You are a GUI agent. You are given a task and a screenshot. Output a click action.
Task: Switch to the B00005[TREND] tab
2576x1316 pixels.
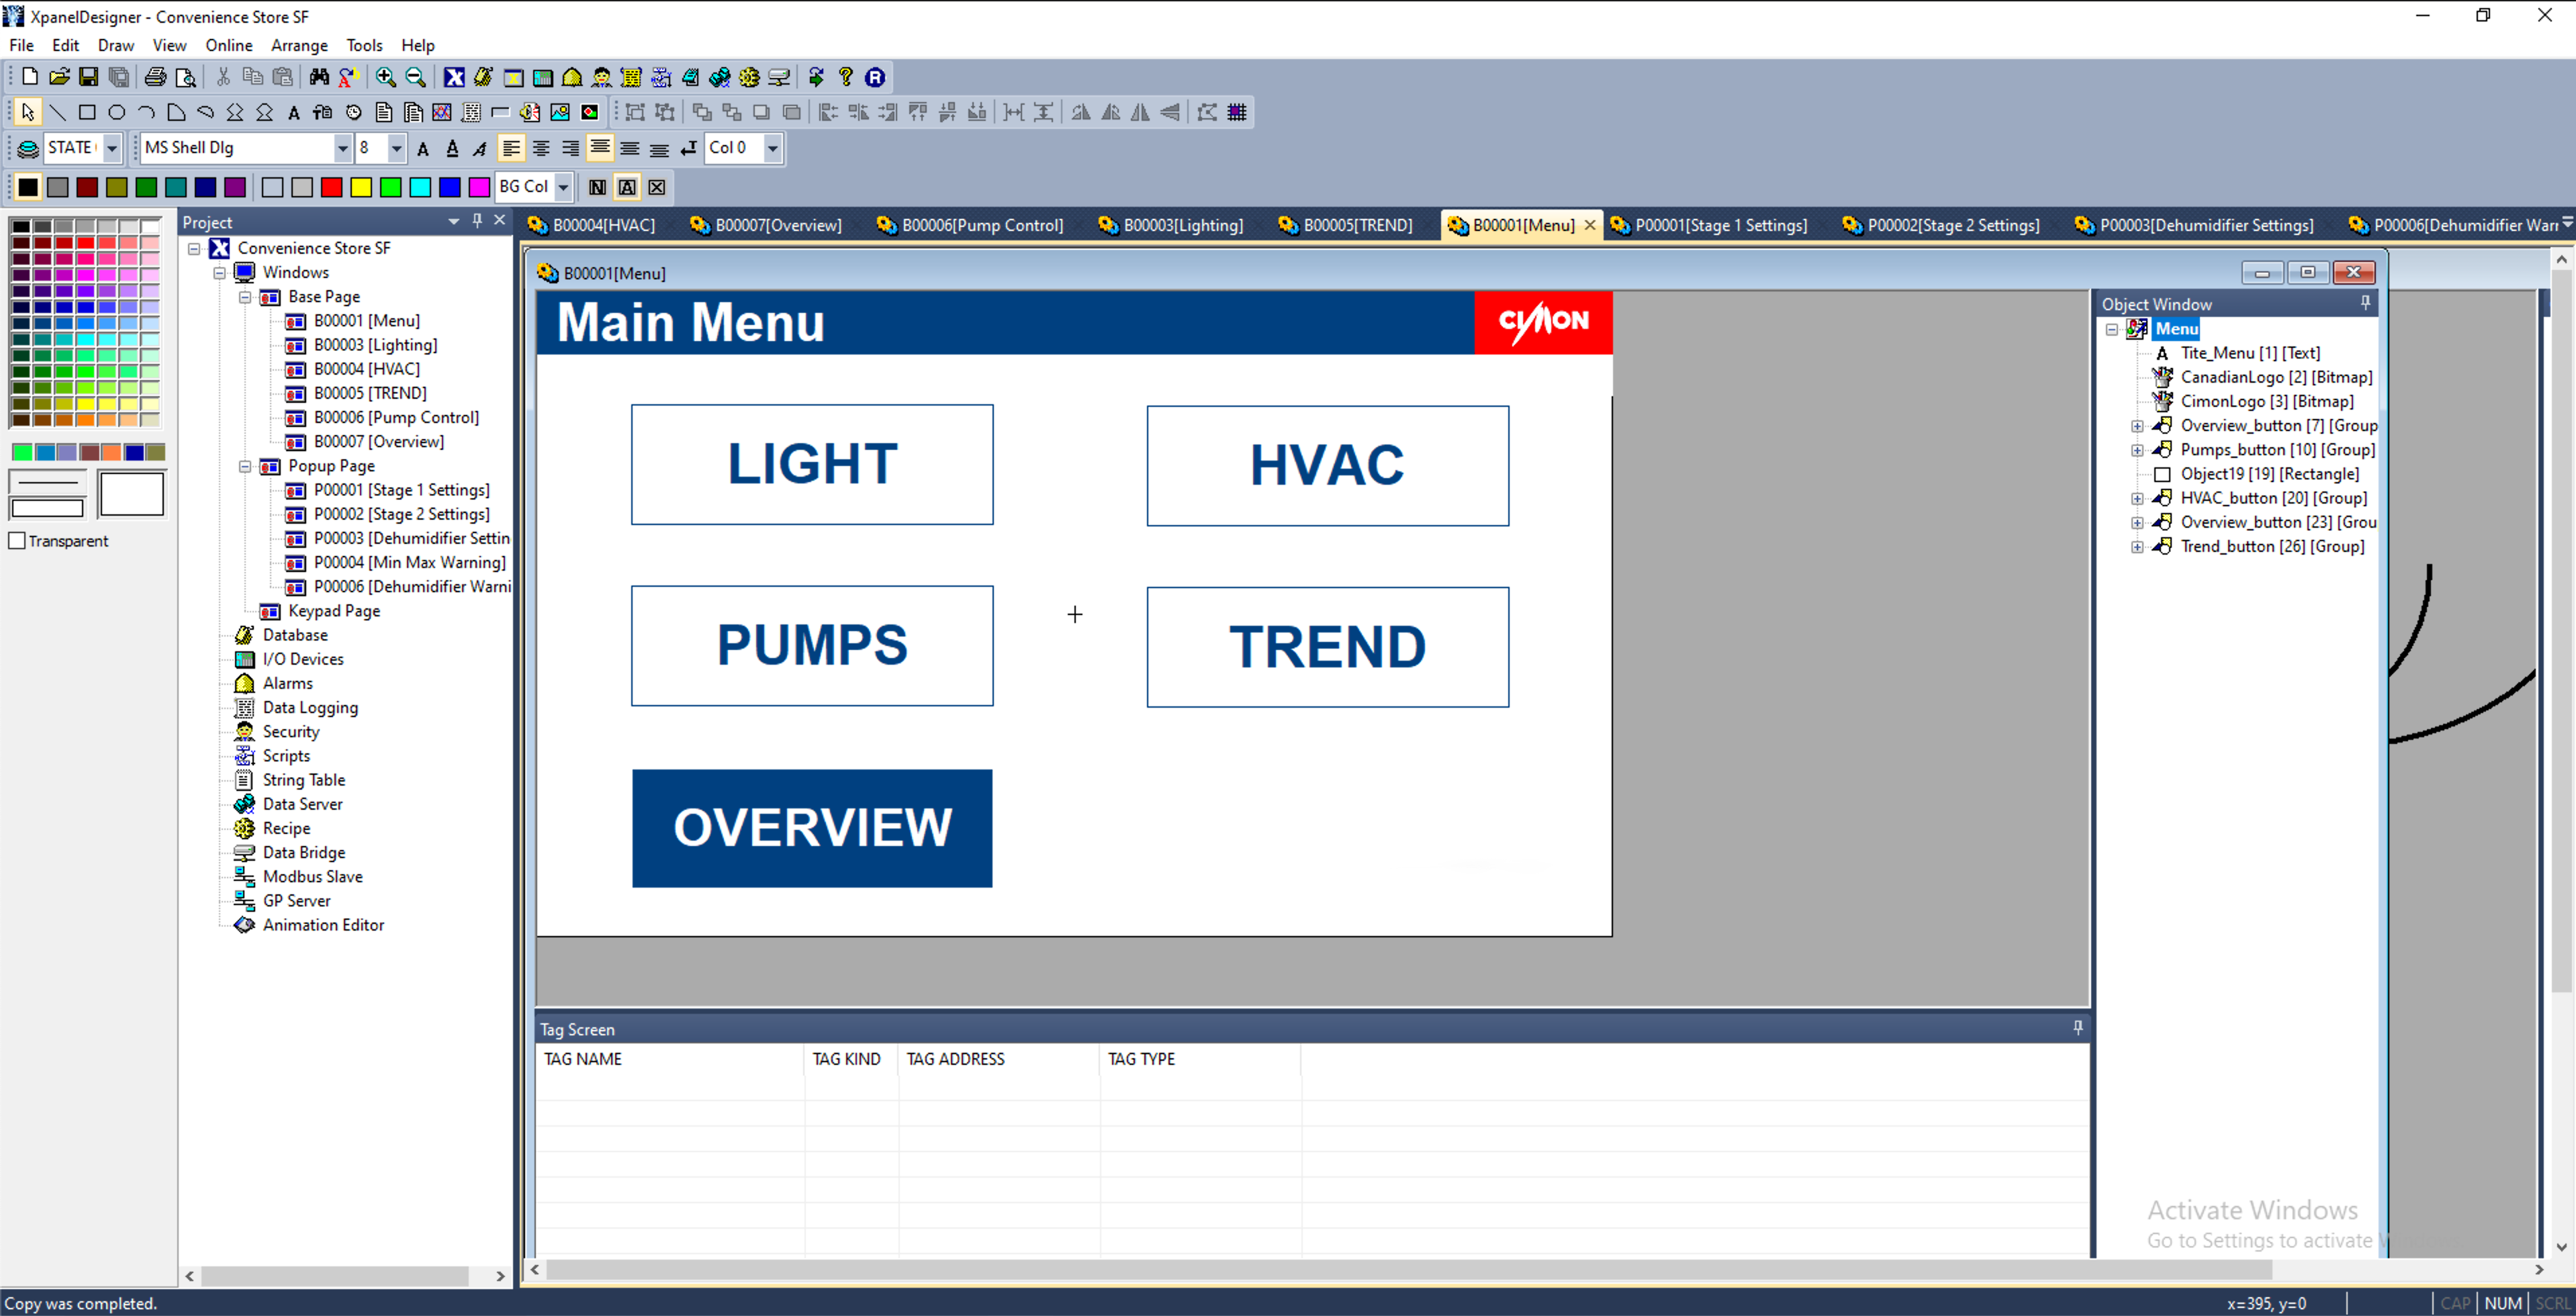1356,225
